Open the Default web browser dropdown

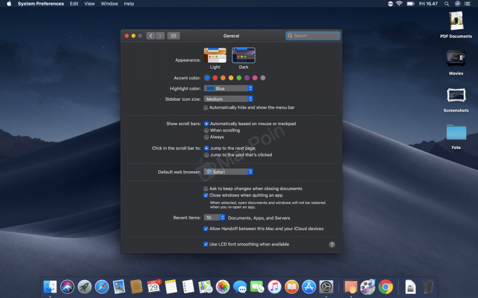pyautogui.click(x=228, y=172)
